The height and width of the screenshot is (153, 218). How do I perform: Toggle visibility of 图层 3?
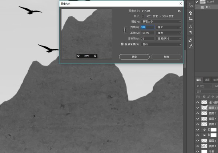click(x=198, y=113)
